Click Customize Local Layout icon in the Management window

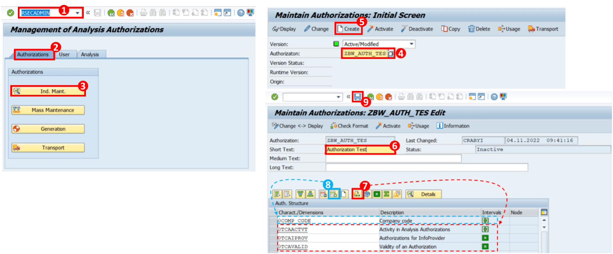(x=250, y=12)
